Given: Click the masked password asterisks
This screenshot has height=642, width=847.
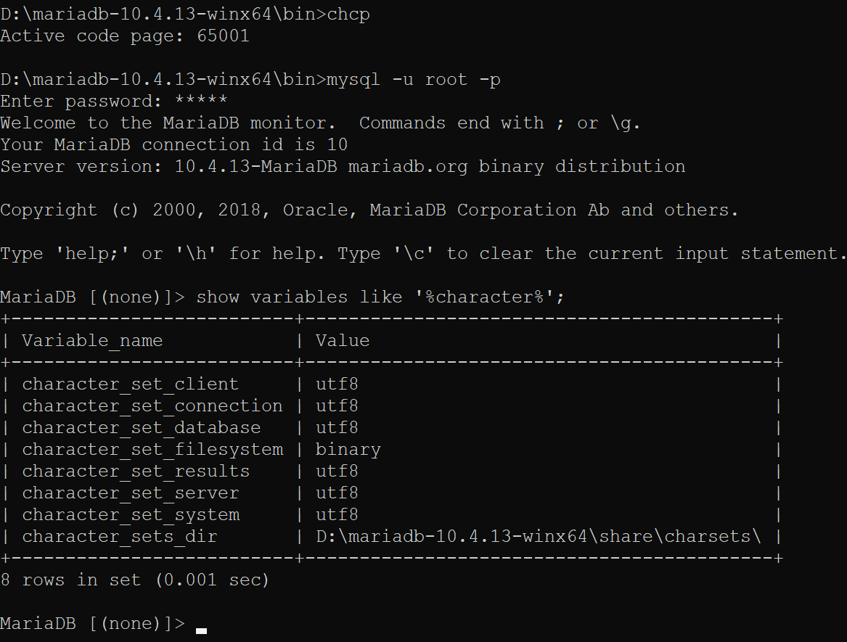Looking at the screenshot, I should (201, 101).
